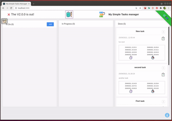Open the second task options menu
The width and height of the screenshot is (172, 121).
click(163, 68)
